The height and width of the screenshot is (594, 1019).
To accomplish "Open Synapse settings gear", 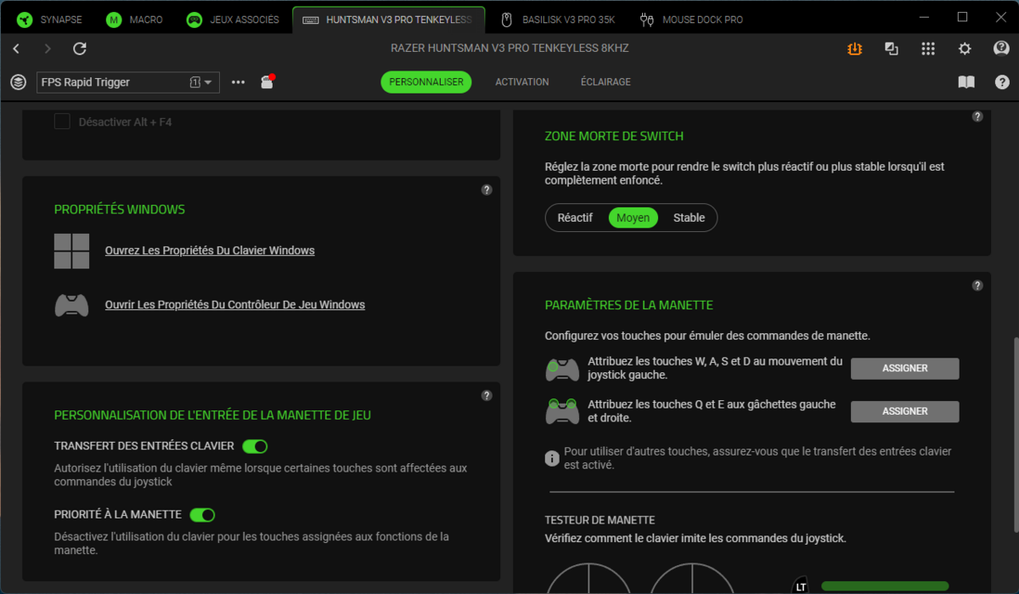I will coord(965,48).
